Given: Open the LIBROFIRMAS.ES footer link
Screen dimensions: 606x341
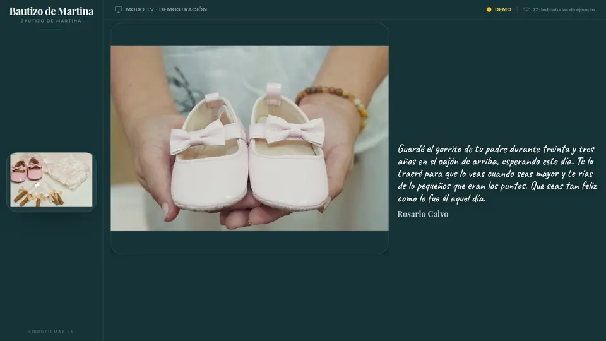Looking at the screenshot, I should click(x=51, y=332).
